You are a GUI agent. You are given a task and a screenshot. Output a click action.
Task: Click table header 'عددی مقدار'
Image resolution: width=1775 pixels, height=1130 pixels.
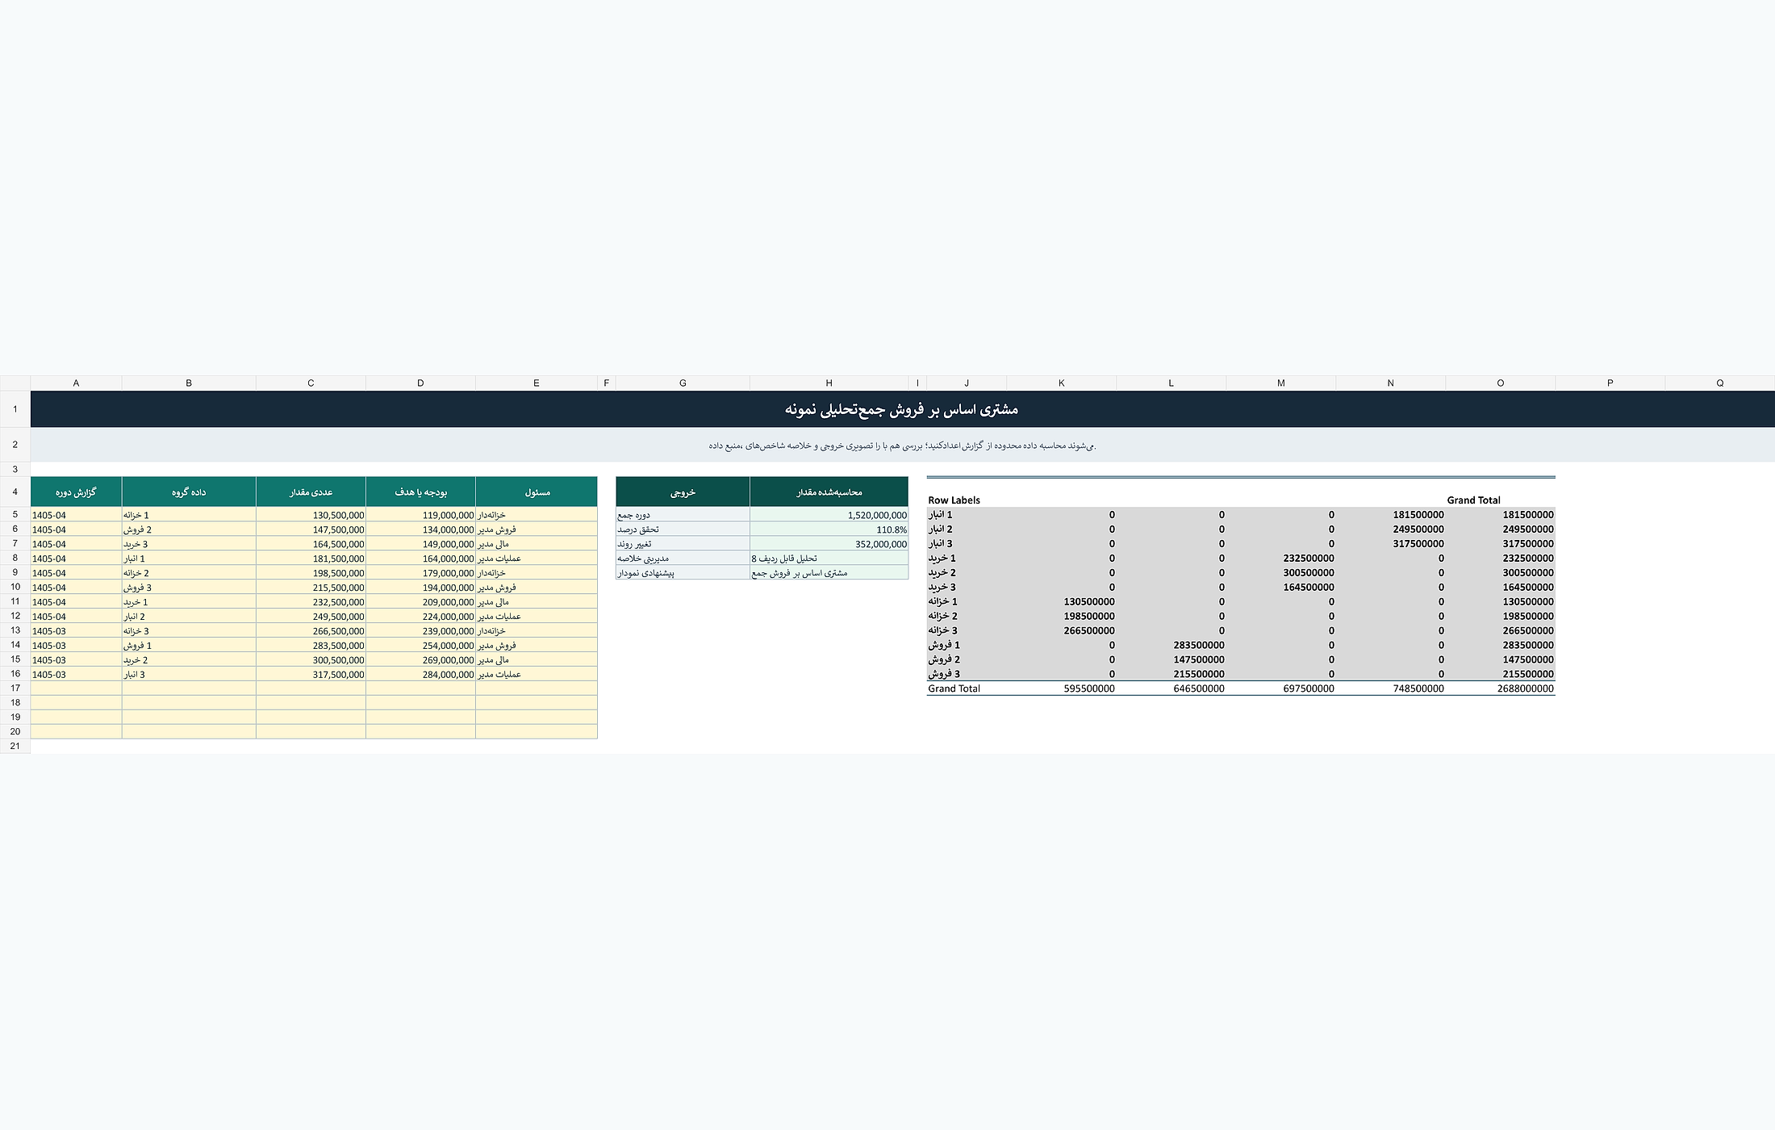(x=311, y=492)
